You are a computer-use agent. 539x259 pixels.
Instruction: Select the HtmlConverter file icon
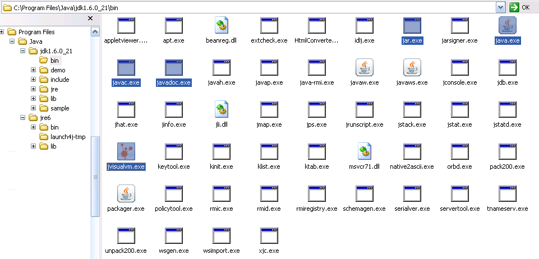[316, 26]
